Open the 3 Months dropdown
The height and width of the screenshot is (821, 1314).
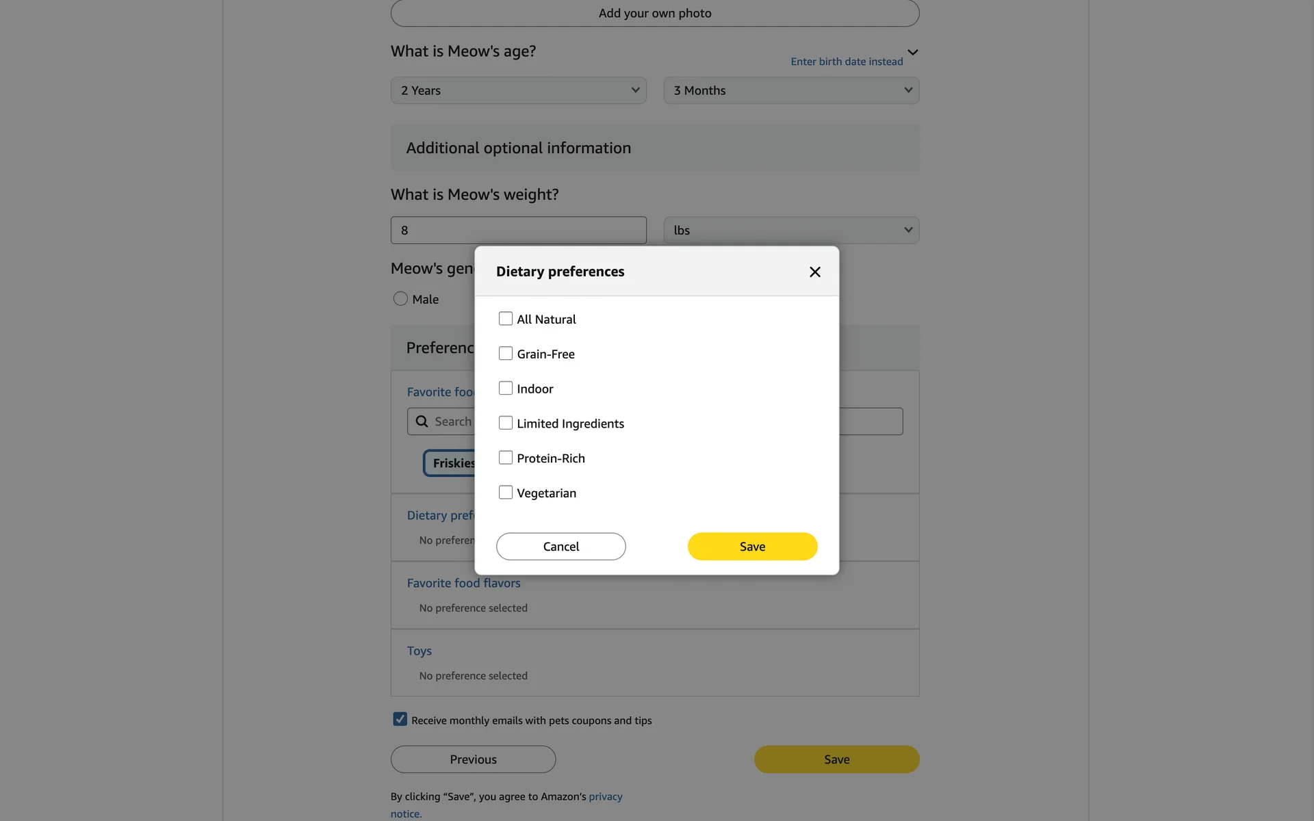791,90
